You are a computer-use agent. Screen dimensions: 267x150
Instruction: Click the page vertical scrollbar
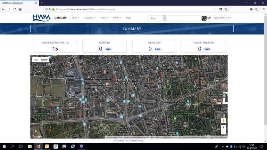click(x=265, y=70)
